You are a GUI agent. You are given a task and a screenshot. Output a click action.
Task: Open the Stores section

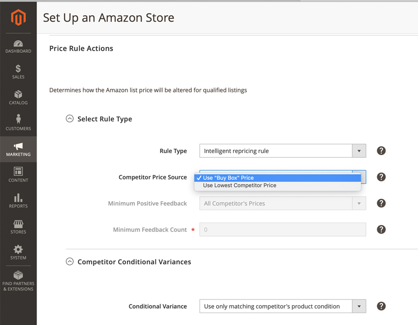tap(18, 227)
